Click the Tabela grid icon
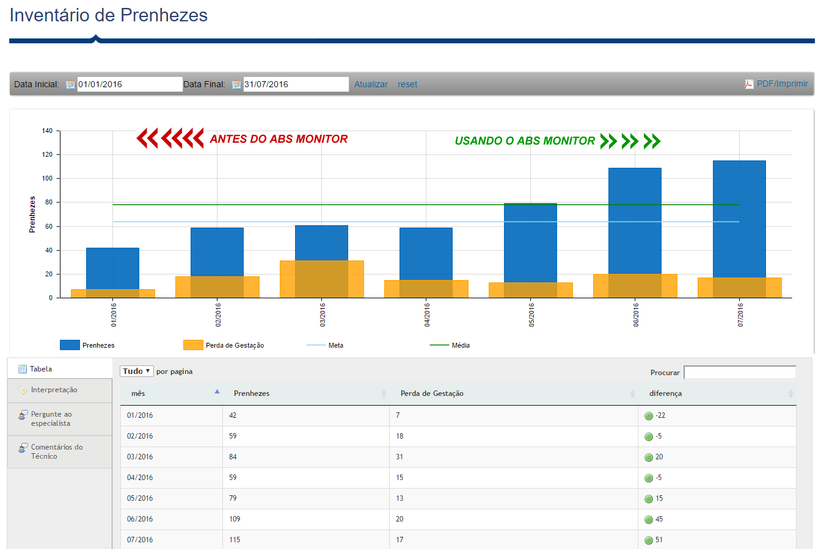 click(x=23, y=369)
